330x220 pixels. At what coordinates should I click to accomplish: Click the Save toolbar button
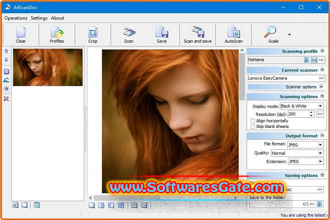162,35
